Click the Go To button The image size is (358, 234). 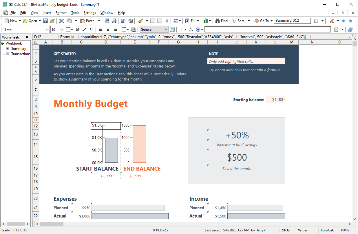262,21
